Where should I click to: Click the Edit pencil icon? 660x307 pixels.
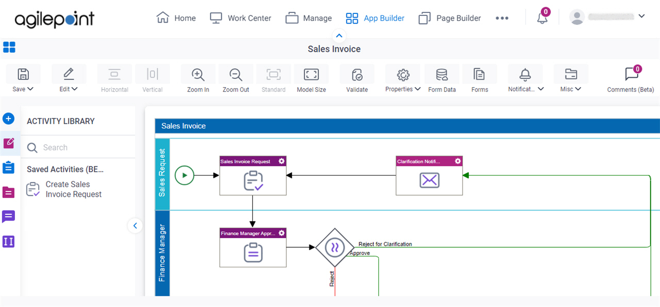69,74
